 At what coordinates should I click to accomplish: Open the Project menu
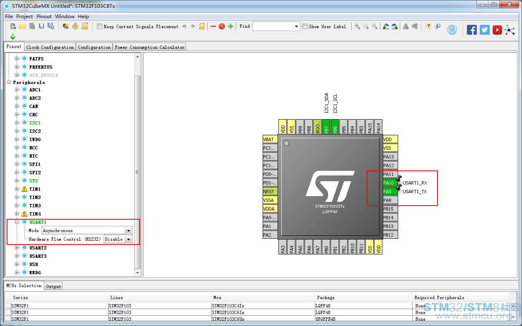[24, 17]
